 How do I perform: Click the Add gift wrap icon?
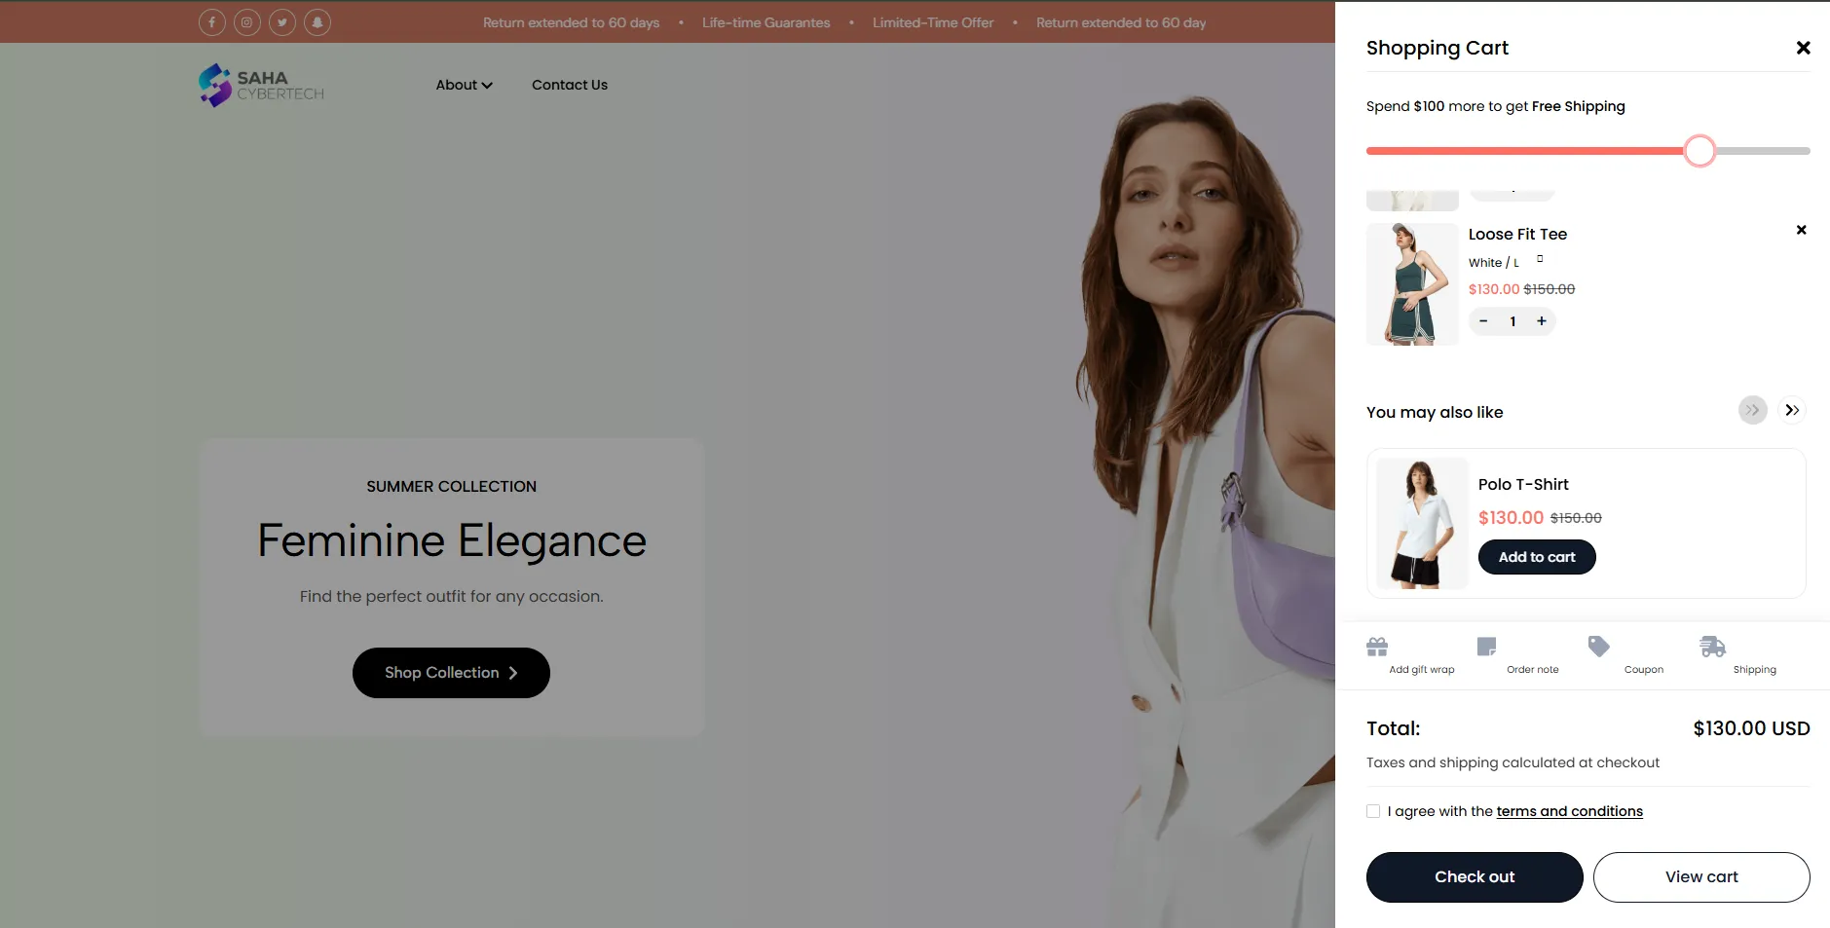coord(1376,646)
